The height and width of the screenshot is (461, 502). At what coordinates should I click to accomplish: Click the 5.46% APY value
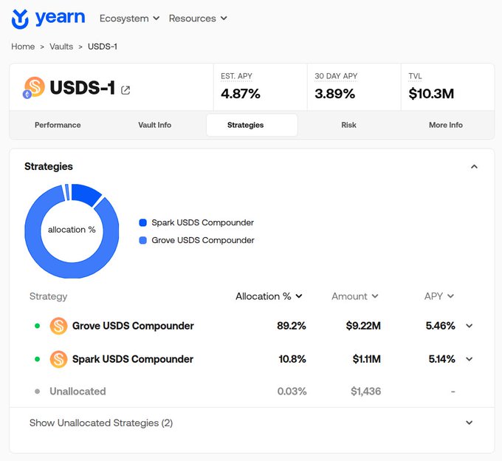pyautogui.click(x=440, y=326)
